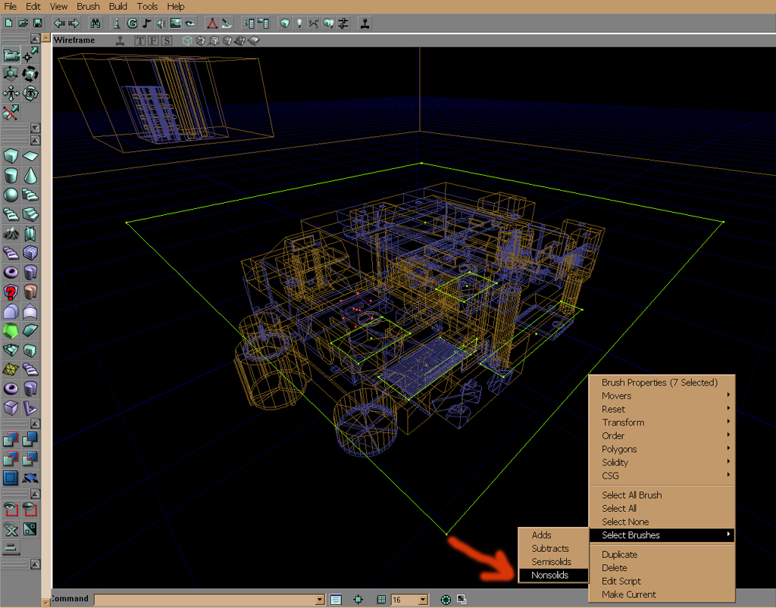
Task: Select the Camera Movement tool
Action: point(11,55)
